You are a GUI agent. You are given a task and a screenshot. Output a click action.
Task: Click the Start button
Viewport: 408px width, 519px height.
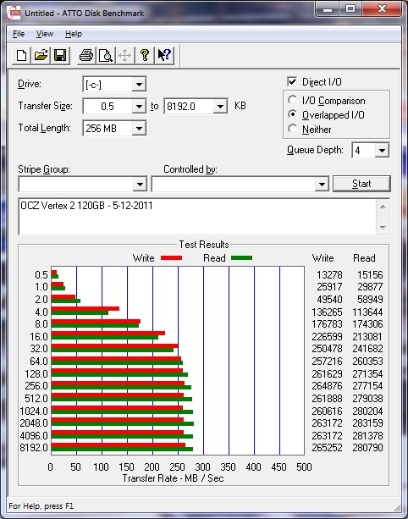[x=361, y=184]
